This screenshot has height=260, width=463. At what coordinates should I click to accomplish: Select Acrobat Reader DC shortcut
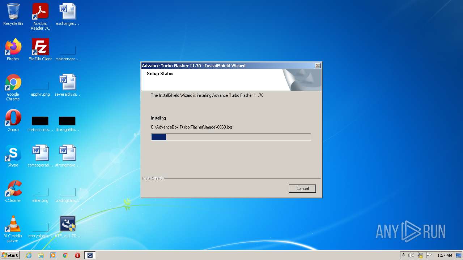[x=40, y=17]
